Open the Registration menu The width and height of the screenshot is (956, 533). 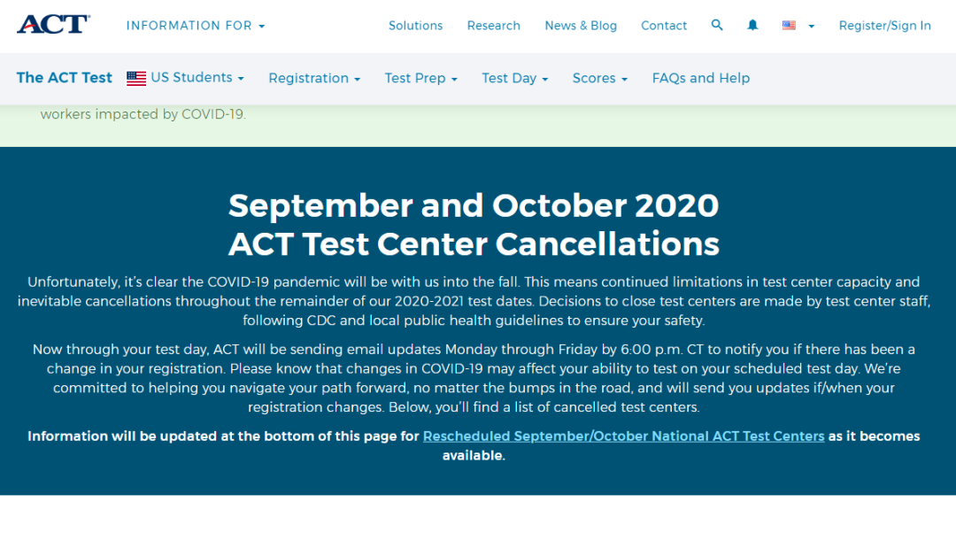click(x=314, y=78)
